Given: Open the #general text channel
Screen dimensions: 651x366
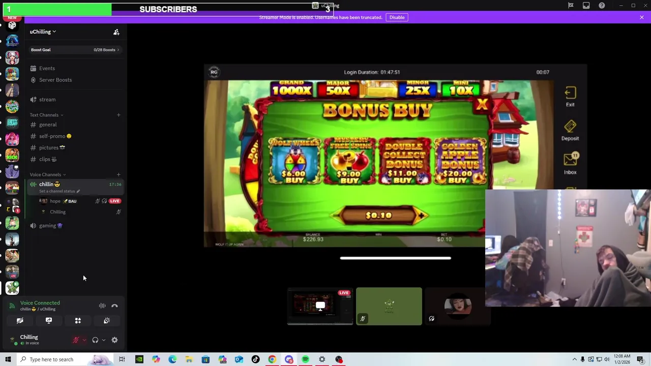Looking at the screenshot, I should [75, 125].
